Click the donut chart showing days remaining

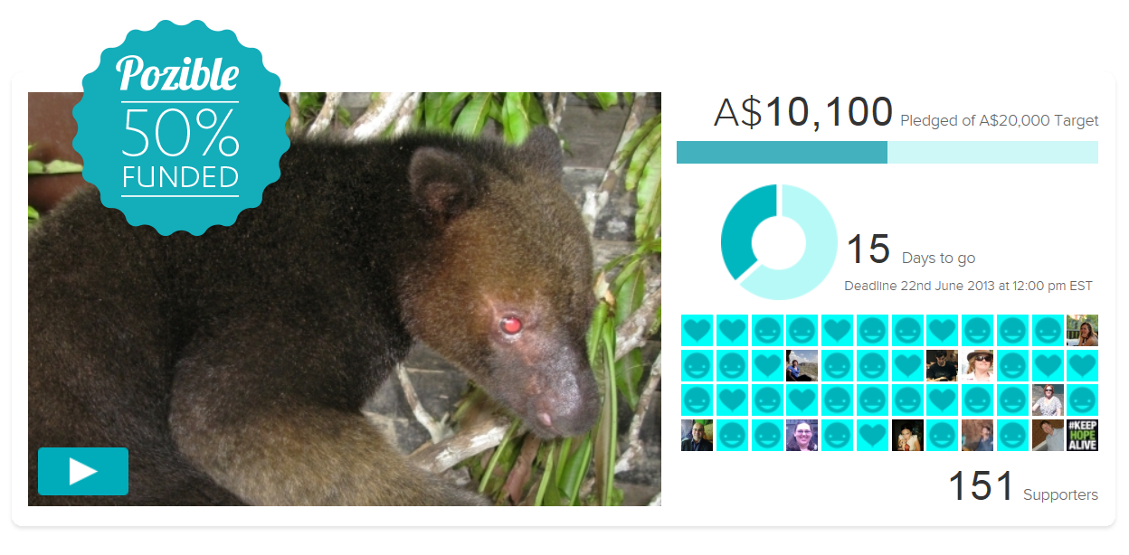779,242
